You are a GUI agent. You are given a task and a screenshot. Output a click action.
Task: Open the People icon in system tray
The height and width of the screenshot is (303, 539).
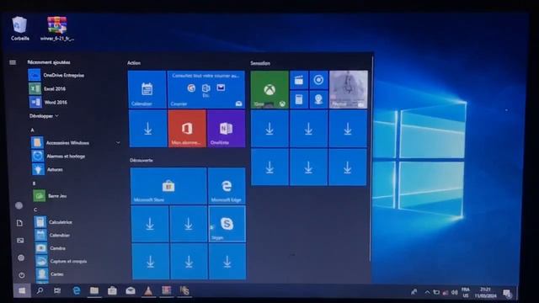pyautogui.click(x=414, y=292)
